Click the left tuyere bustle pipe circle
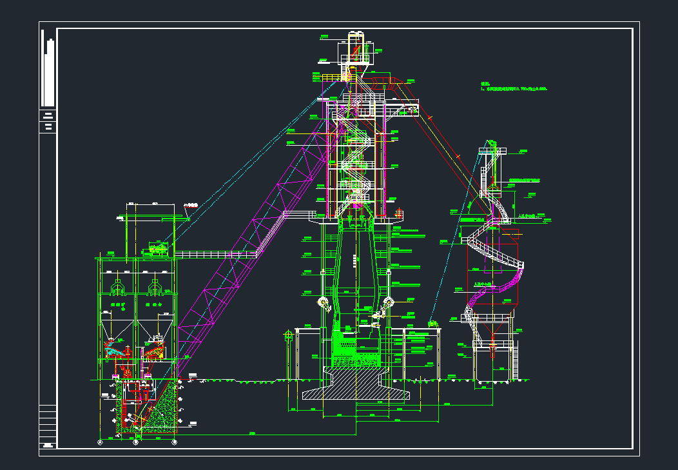This screenshot has width=678, height=470. click(321, 302)
